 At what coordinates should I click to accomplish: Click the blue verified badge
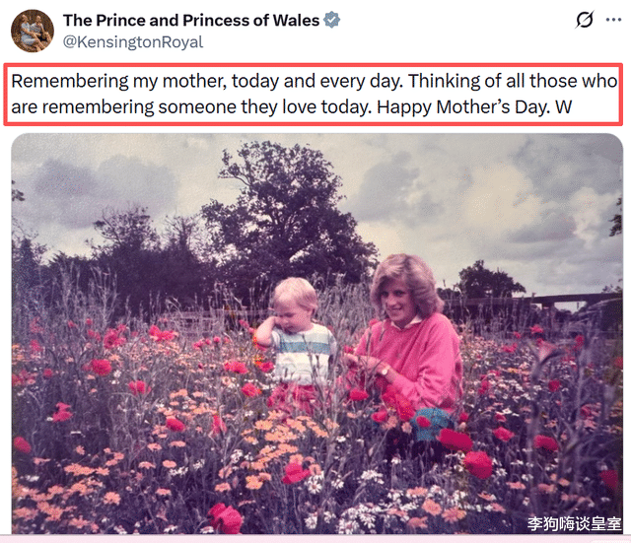(334, 21)
